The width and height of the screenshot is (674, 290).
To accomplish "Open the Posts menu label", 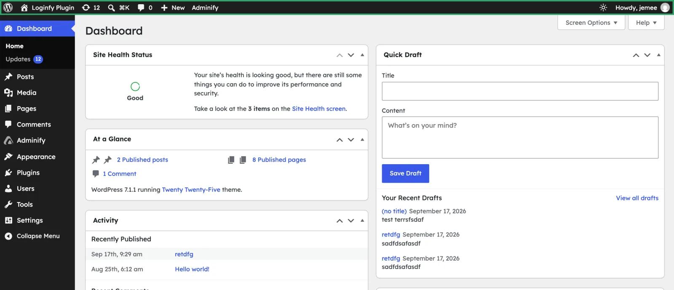I will [25, 77].
